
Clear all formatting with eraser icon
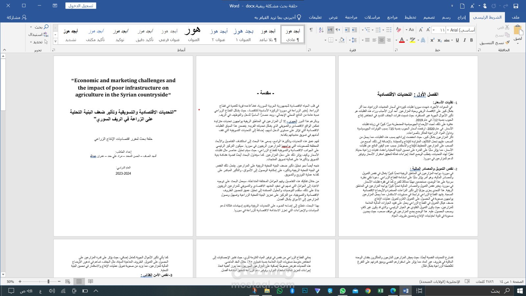coord(398,30)
